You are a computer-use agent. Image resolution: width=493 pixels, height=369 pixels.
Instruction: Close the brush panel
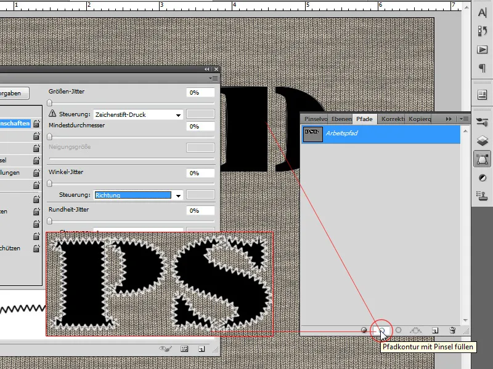(216, 69)
